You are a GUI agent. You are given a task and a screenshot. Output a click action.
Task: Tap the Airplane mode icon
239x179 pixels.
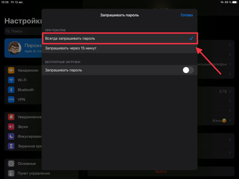(x=12, y=70)
